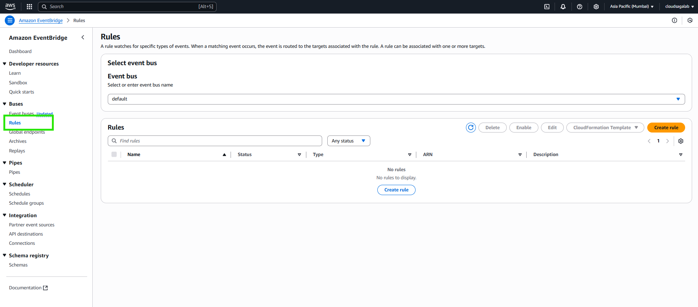
Task: Open Connections in the sidebar
Action: [22, 243]
